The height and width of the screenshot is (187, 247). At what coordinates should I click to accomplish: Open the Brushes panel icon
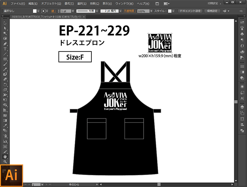[x=242, y=28]
